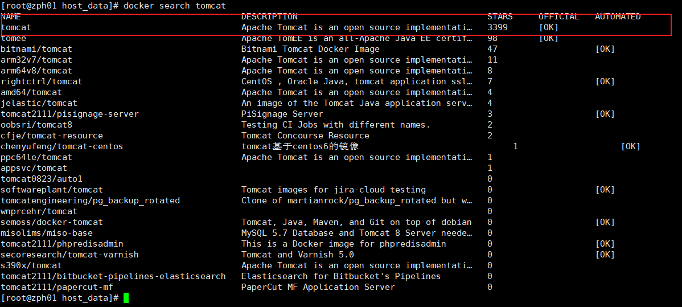Click 'Elasticsearch for Bitbucket's Pipelines' description

(341, 276)
